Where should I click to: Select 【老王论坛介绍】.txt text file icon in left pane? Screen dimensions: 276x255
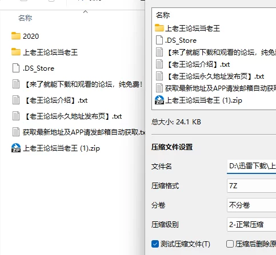pos(16,100)
